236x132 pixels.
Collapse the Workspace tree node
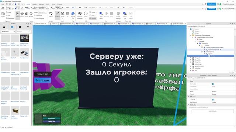tap(188, 29)
